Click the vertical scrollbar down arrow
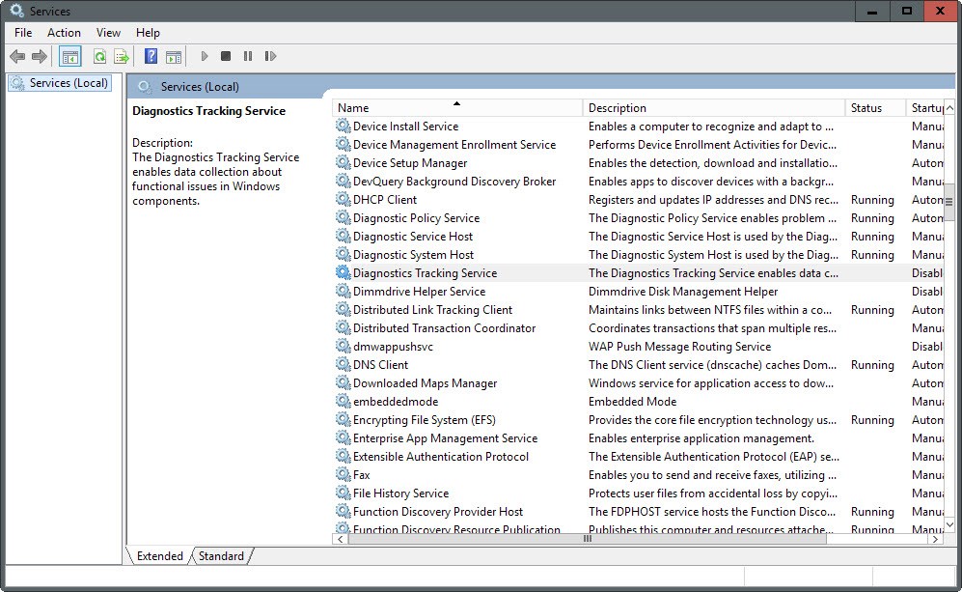The width and height of the screenshot is (962, 592). 949,525
